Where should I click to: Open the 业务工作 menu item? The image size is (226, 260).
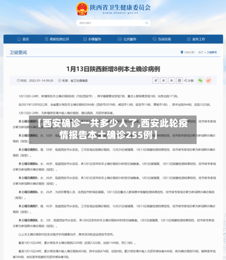196,39
